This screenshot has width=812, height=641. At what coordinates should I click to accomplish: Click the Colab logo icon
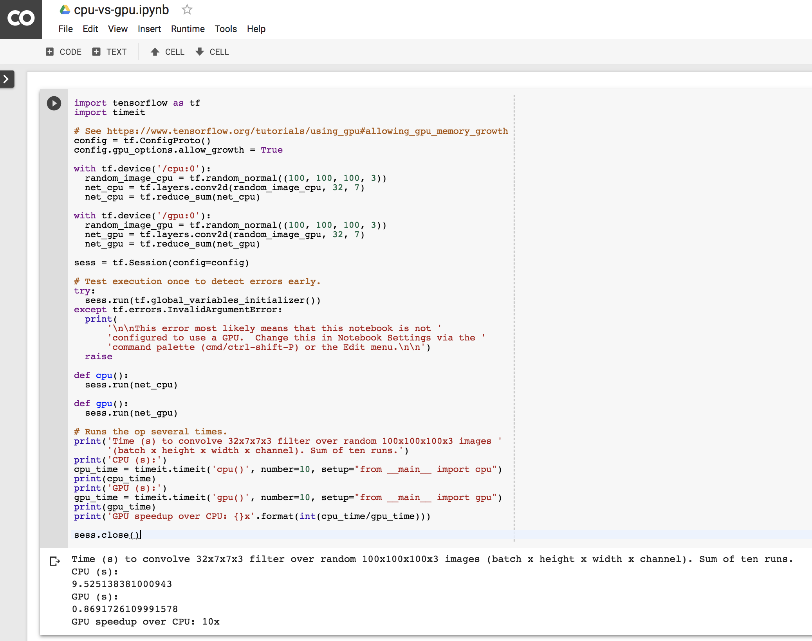tap(21, 19)
